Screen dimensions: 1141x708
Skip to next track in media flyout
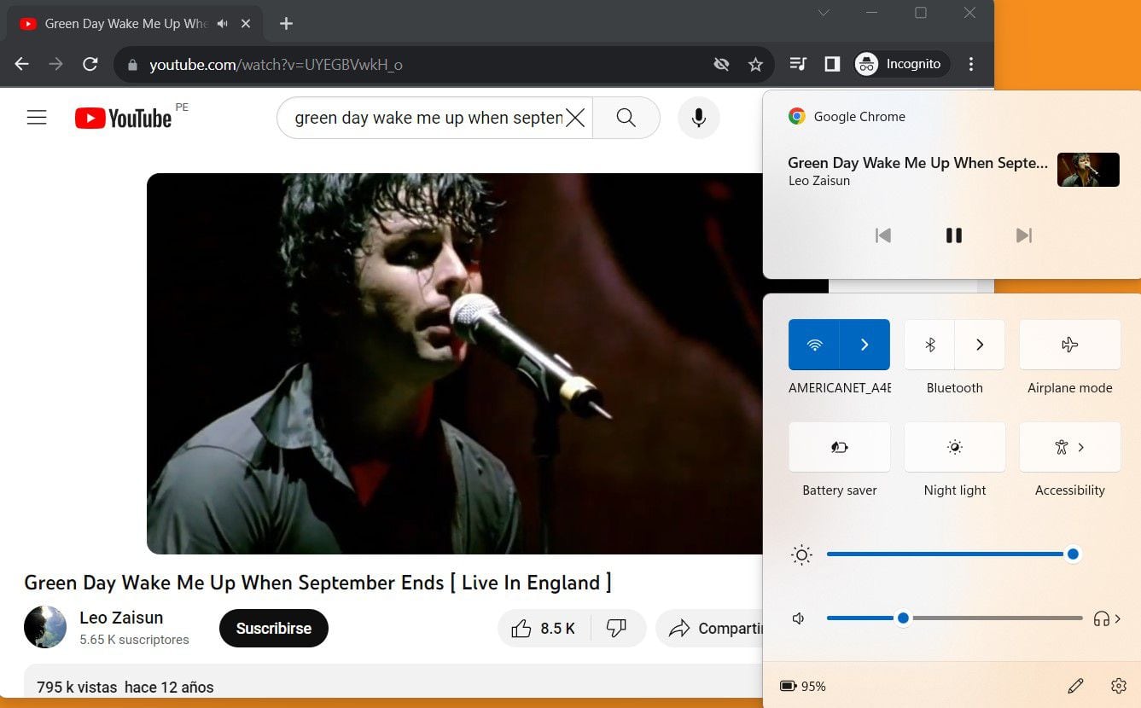(1024, 235)
